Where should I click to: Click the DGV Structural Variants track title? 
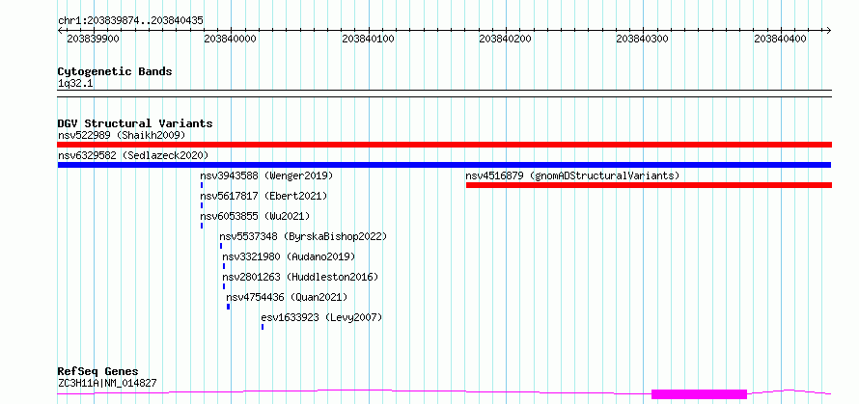(x=135, y=123)
